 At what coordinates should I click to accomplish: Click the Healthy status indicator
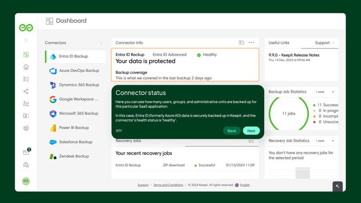tap(207, 55)
